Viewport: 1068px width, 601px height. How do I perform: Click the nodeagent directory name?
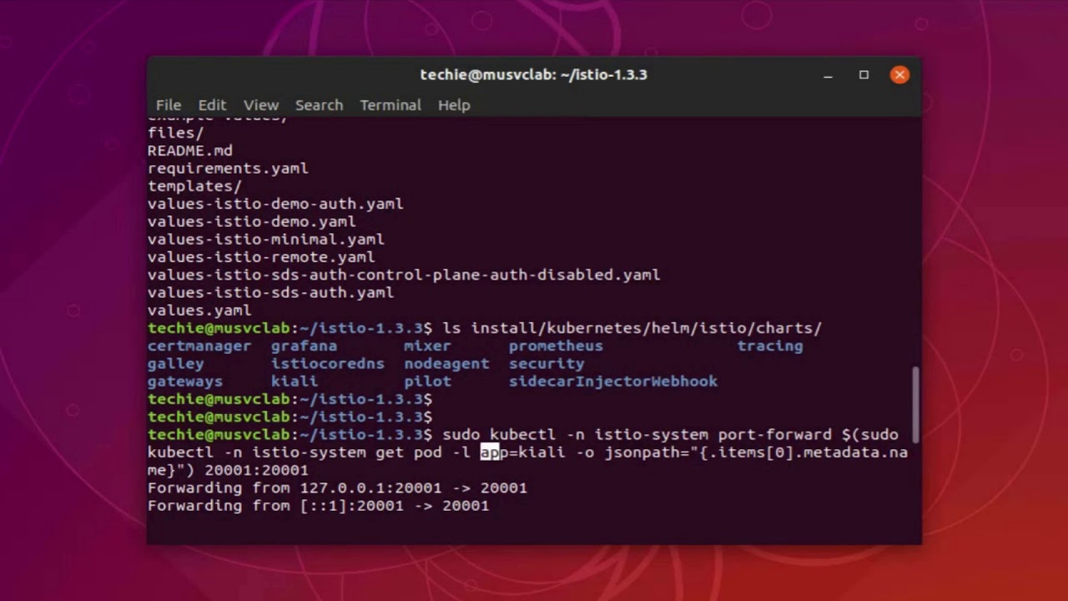click(447, 364)
